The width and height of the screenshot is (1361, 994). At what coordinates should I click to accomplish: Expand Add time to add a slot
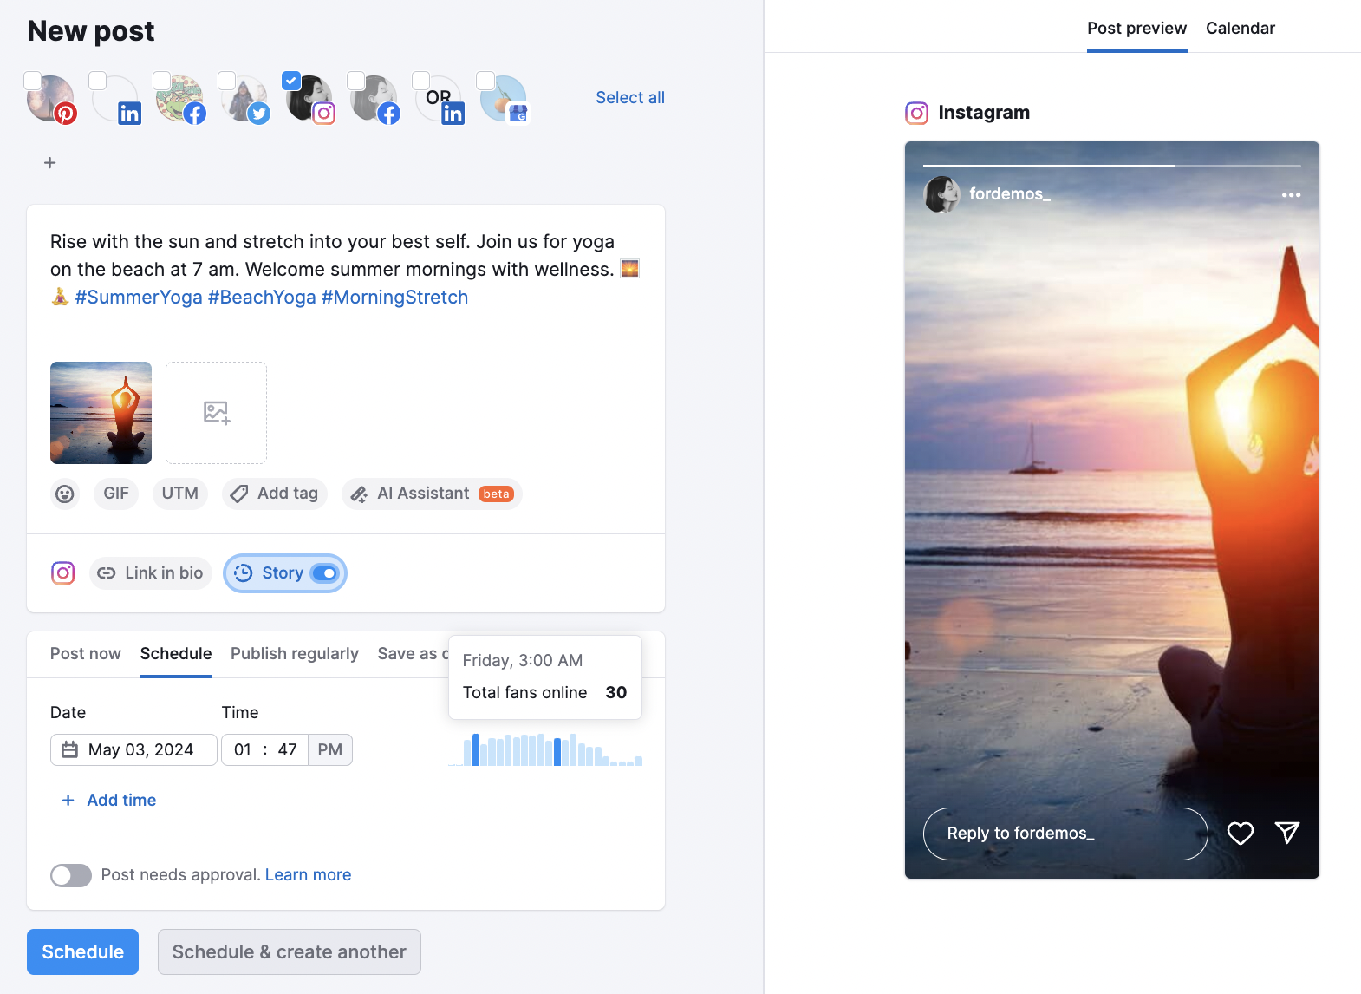click(x=109, y=801)
